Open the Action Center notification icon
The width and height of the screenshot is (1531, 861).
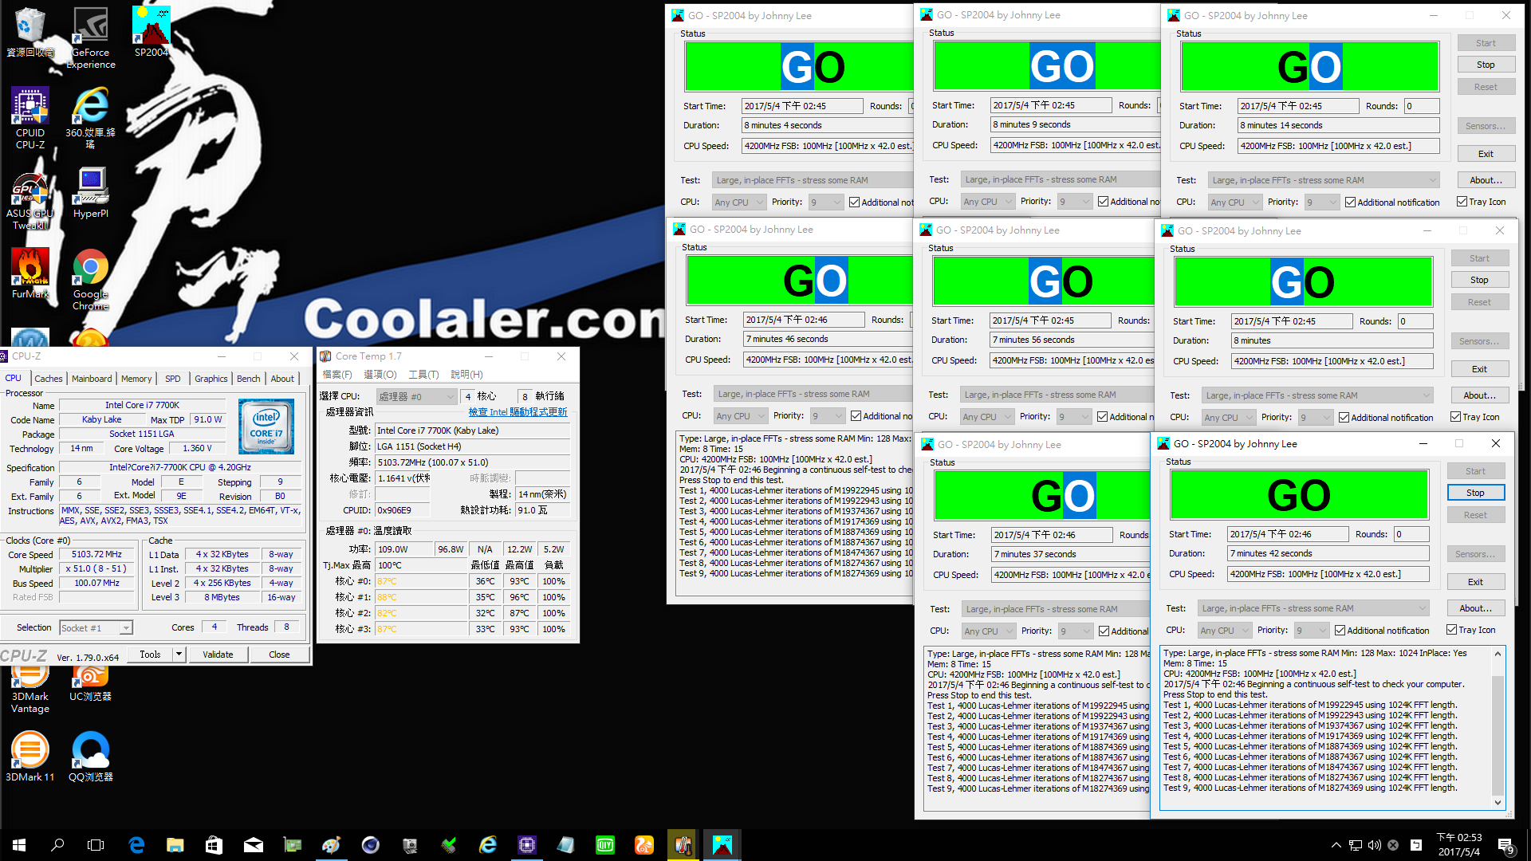pyautogui.click(x=1506, y=846)
